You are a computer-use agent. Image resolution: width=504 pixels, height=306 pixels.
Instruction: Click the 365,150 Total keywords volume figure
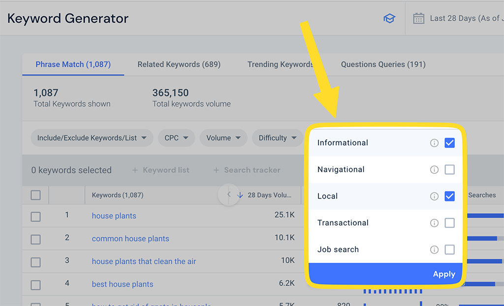[170, 93]
